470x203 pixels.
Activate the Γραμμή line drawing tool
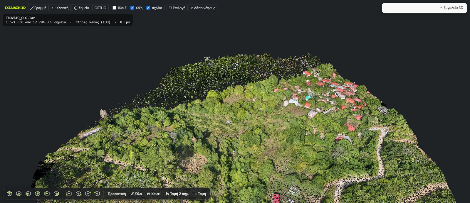point(38,8)
